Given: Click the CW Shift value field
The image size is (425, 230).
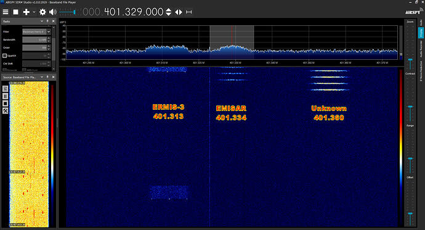Looking at the screenshot, I should [x=34, y=64].
